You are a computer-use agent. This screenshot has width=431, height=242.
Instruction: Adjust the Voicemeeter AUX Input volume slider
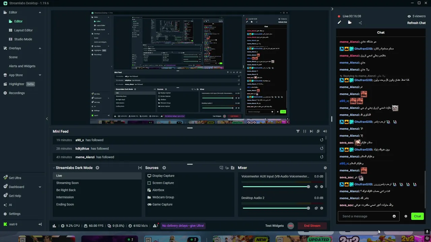point(276,187)
